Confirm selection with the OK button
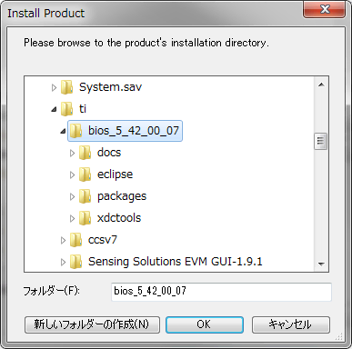 pyautogui.click(x=205, y=324)
